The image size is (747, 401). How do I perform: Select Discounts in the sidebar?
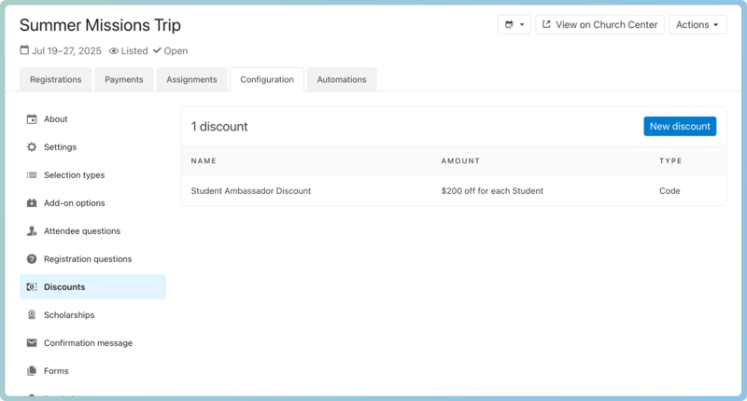click(92, 287)
